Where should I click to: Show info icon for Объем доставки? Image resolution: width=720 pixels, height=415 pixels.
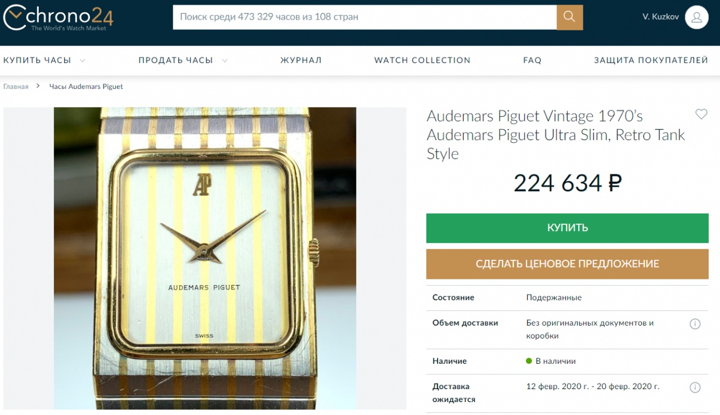click(695, 324)
